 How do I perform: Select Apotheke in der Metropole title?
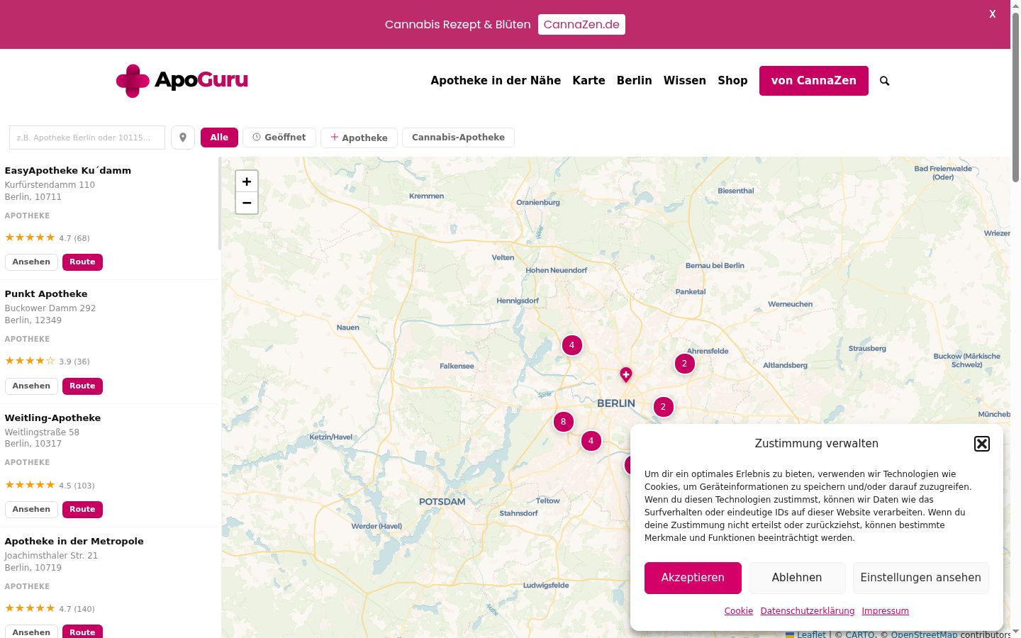click(74, 542)
